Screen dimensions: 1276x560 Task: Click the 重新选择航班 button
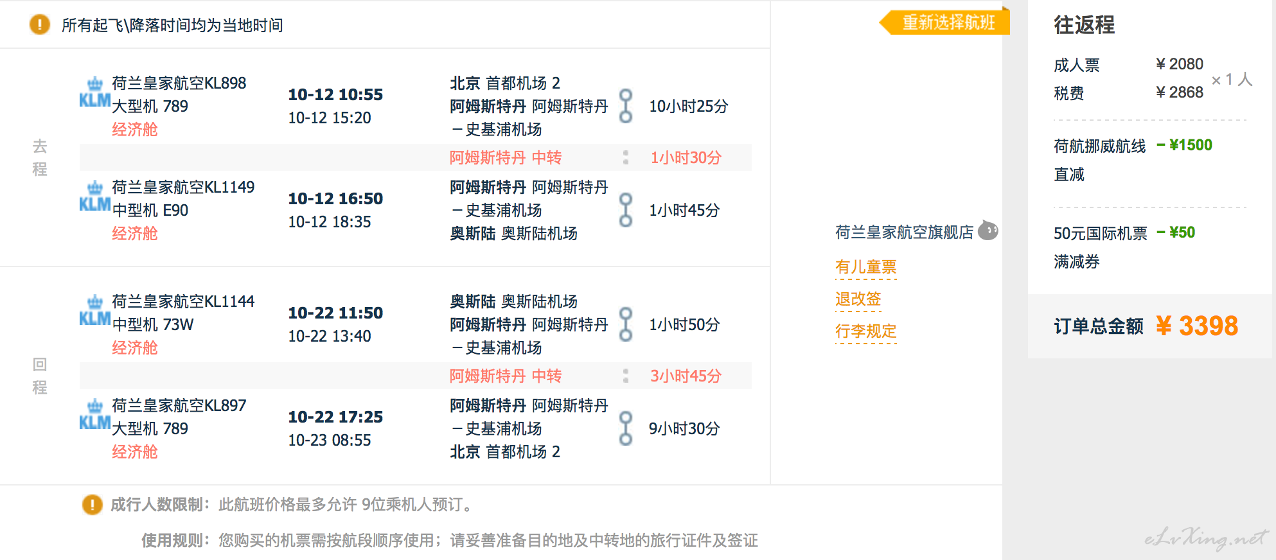(x=944, y=22)
